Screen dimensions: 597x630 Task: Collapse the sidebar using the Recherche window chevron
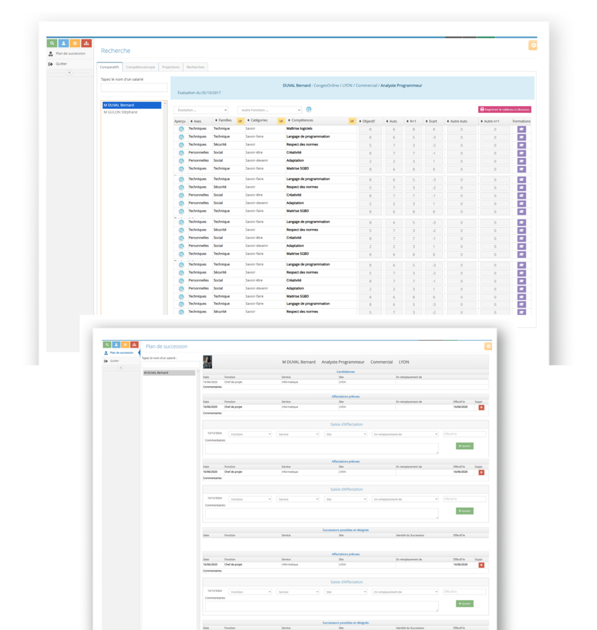pos(69,73)
